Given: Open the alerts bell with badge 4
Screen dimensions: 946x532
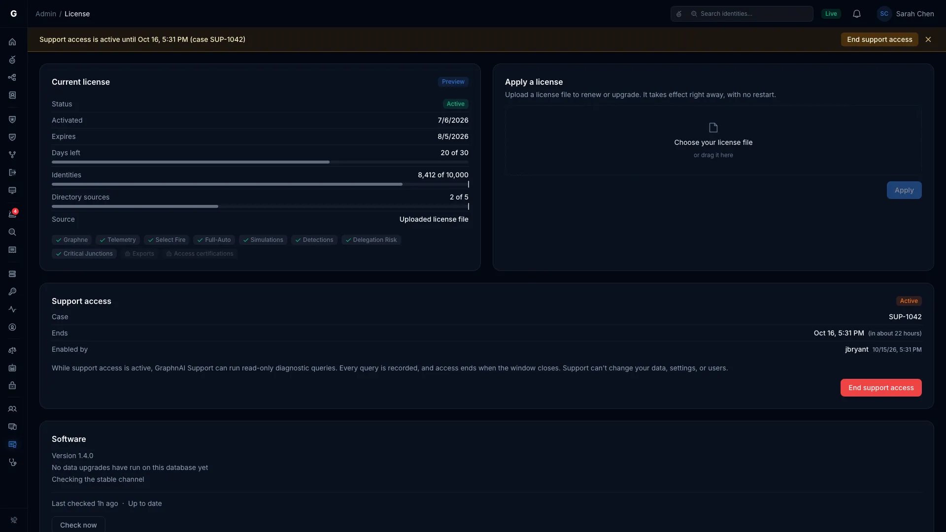Looking at the screenshot, I should 12,214.
